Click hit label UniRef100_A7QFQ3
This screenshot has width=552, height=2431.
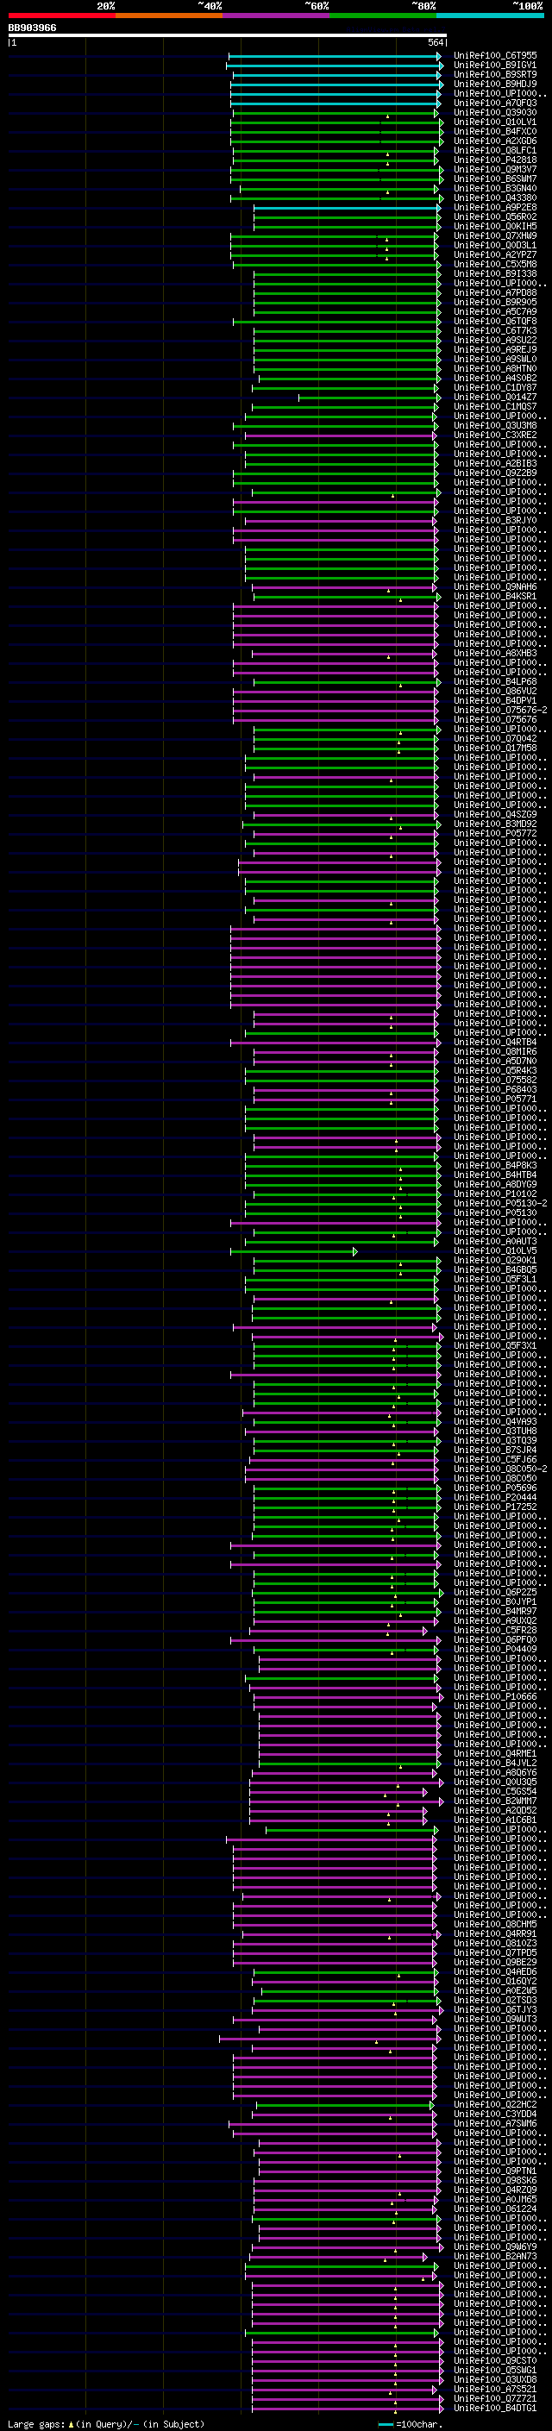495,103
